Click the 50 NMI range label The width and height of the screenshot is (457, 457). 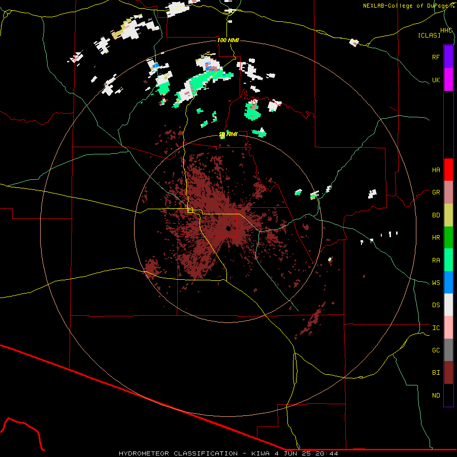coord(228,134)
